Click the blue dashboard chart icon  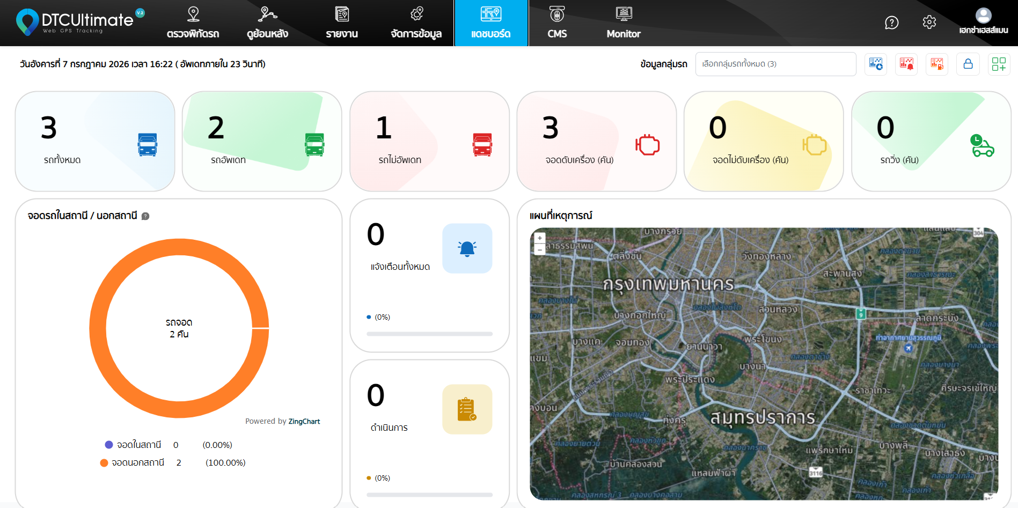pyautogui.click(x=876, y=64)
